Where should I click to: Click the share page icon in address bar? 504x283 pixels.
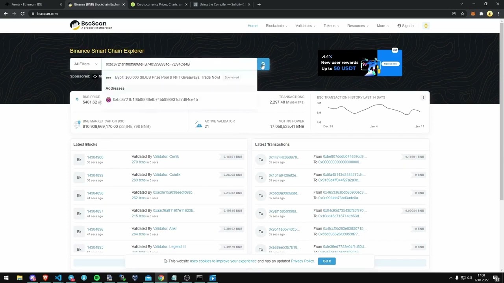click(x=454, y=14)
